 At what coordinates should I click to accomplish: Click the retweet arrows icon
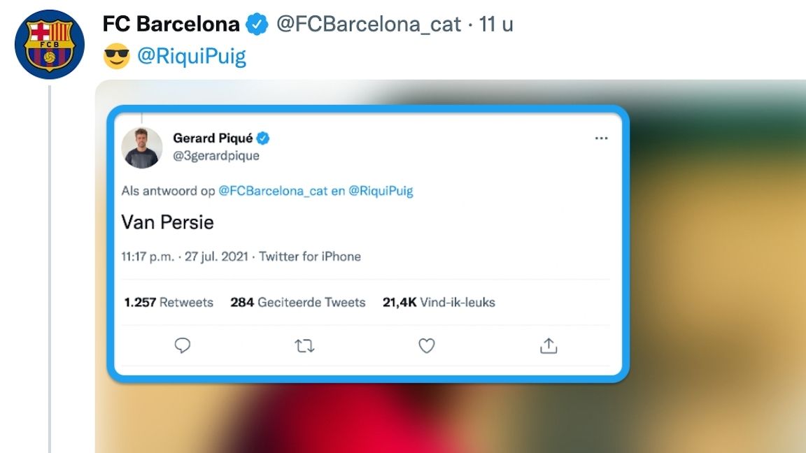(x=304, y=345)
